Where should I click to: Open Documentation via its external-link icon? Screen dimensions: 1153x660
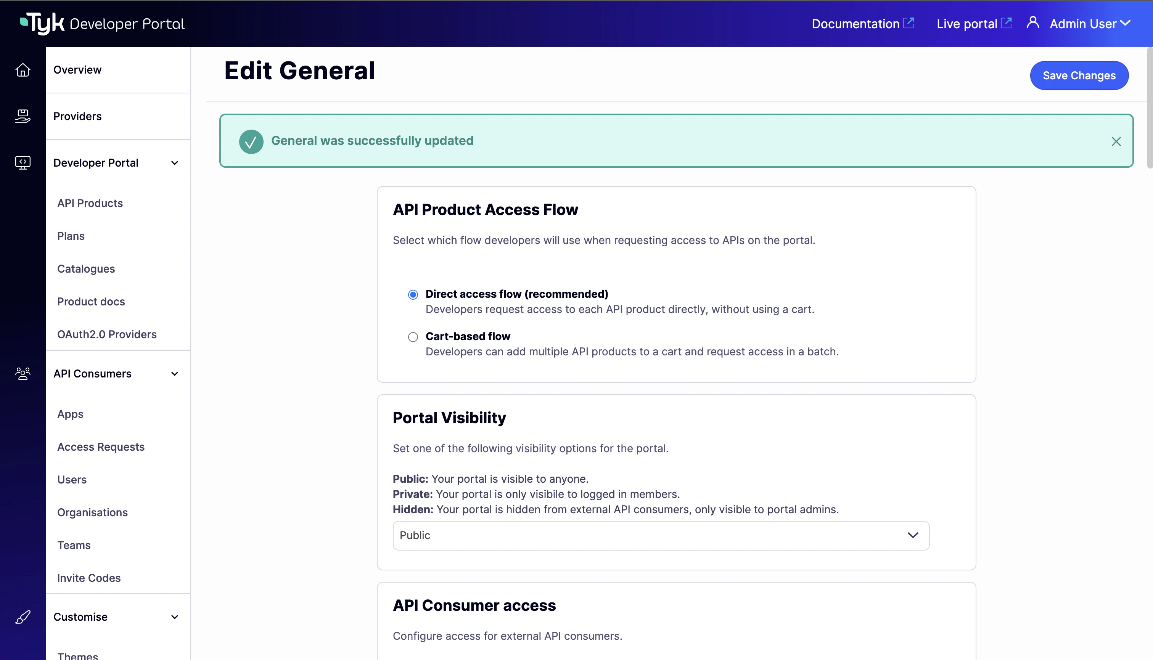click(x=909, y=22)
